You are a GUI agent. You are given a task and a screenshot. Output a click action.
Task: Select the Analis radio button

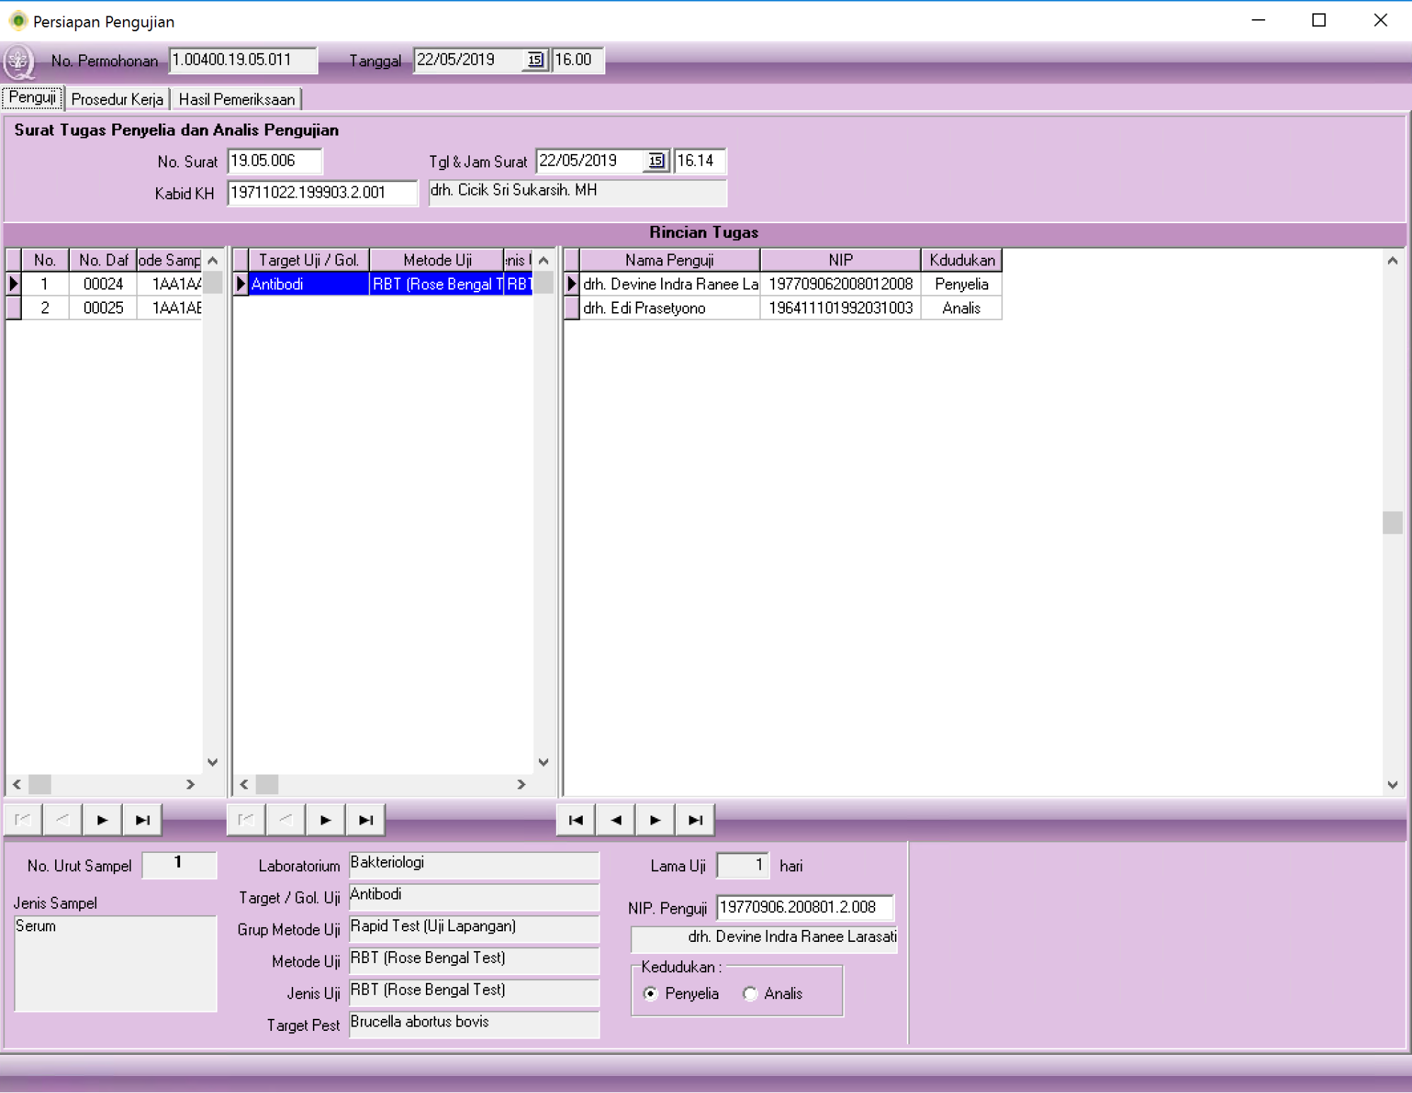tap(750, 993)
